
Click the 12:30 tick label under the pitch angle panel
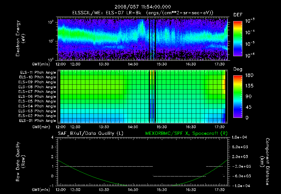click(x=75, y=127)
